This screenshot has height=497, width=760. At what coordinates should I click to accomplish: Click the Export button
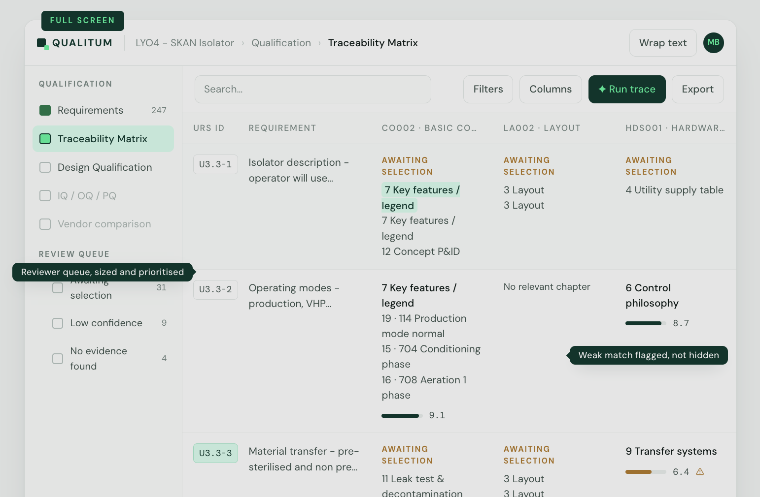tap(697, 89)
